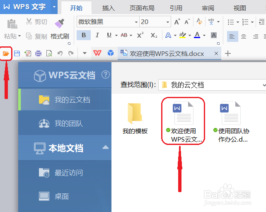The height and width of the screenshot is (212, 266).
Task: Switch to 页面布局 ribbon tab
Action: [142, 8]
